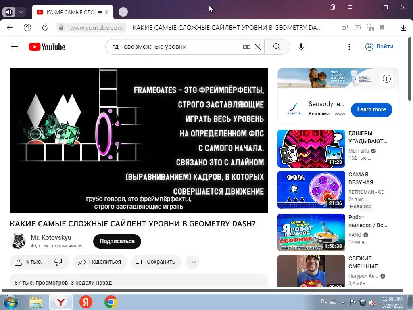413x310 pixels.
Task: Click the video player area
Action: coord(139,140)
